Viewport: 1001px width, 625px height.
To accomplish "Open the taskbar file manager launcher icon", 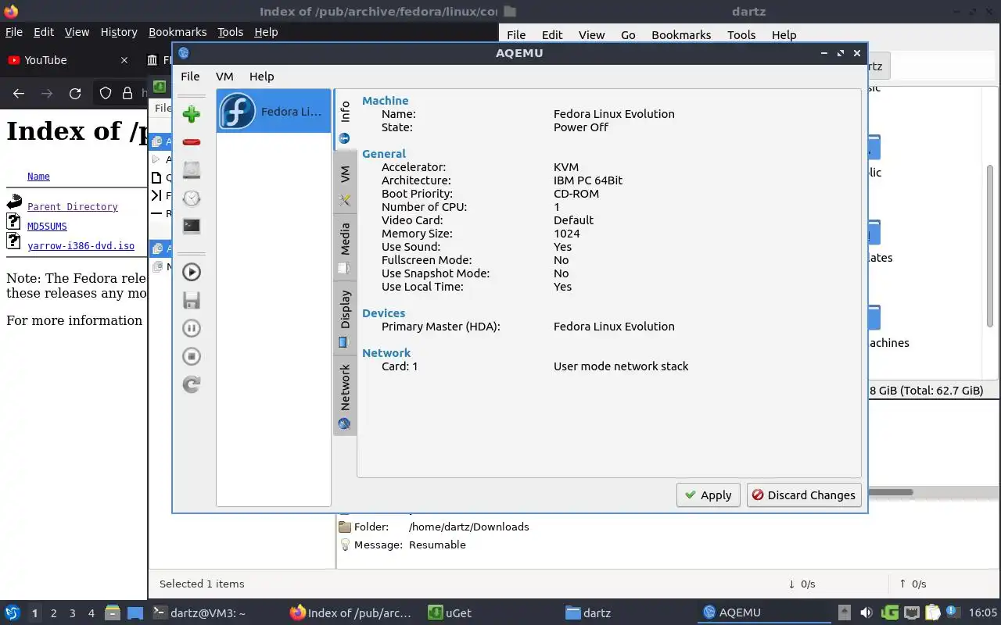I will point(112,612).
